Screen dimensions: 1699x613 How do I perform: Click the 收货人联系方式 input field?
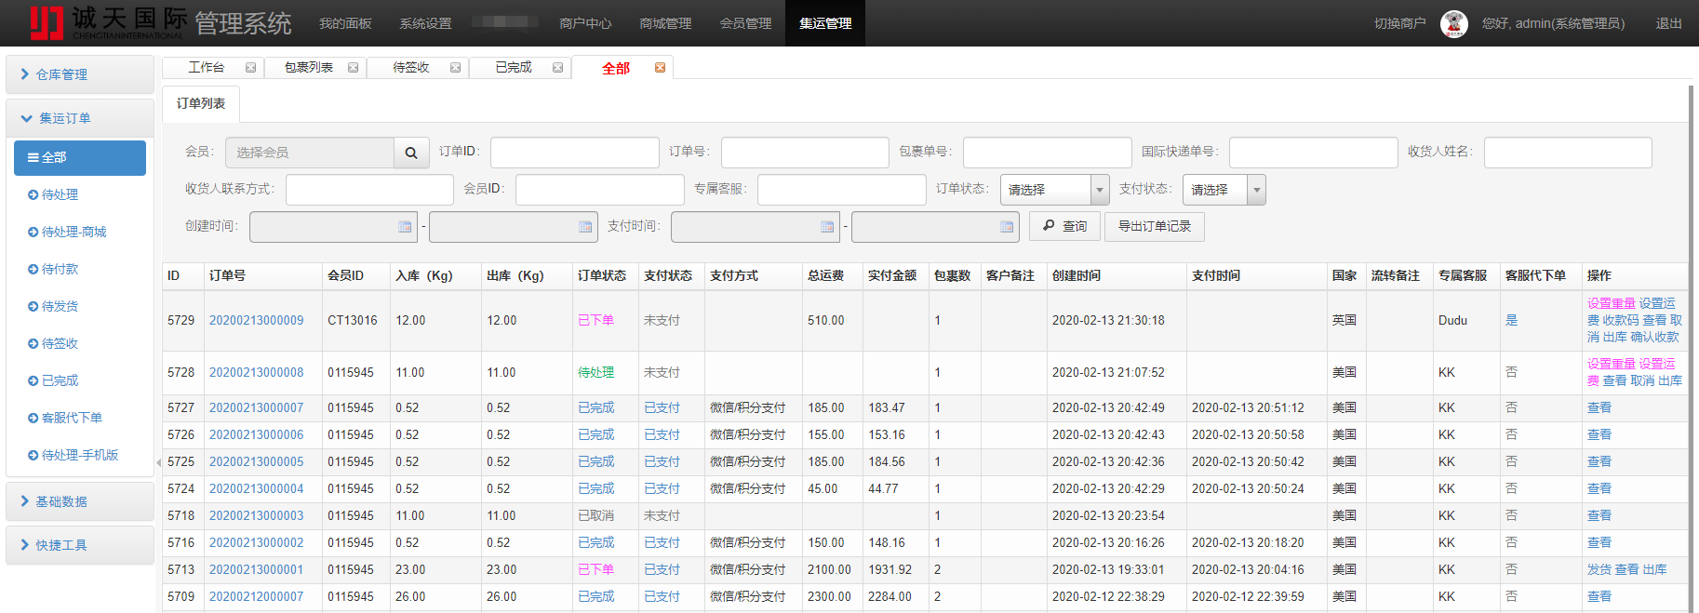pyautogui.click(x=370, y=190)
